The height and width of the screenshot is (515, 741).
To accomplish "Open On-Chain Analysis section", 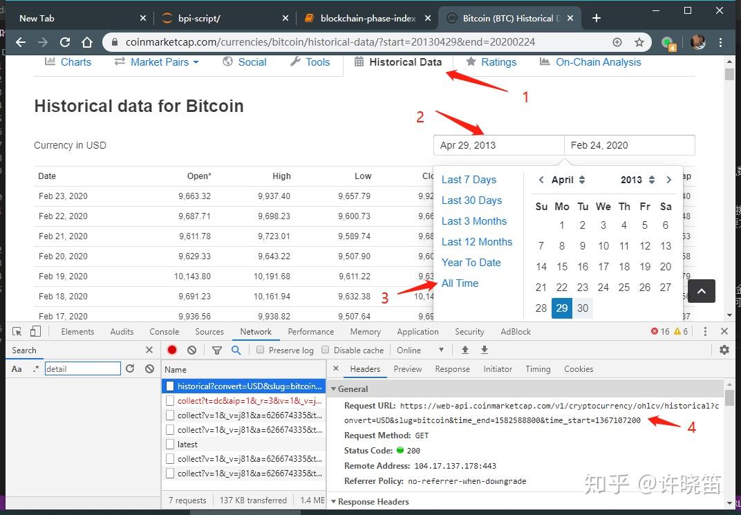I will click(x=590, y=62).
